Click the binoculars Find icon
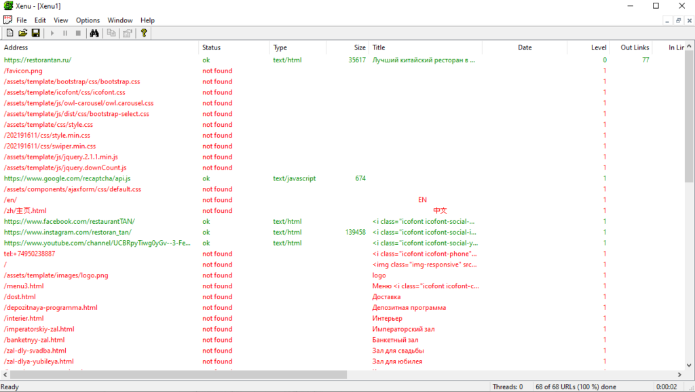This screenshot has height=392, width=695. click(95, 33)
